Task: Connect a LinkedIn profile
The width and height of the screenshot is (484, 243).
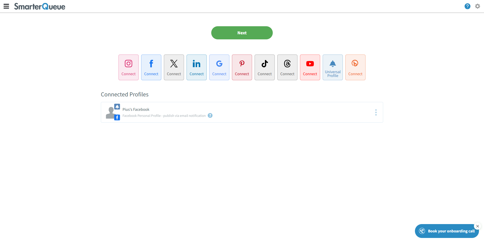Action: [x=197, y=67]
